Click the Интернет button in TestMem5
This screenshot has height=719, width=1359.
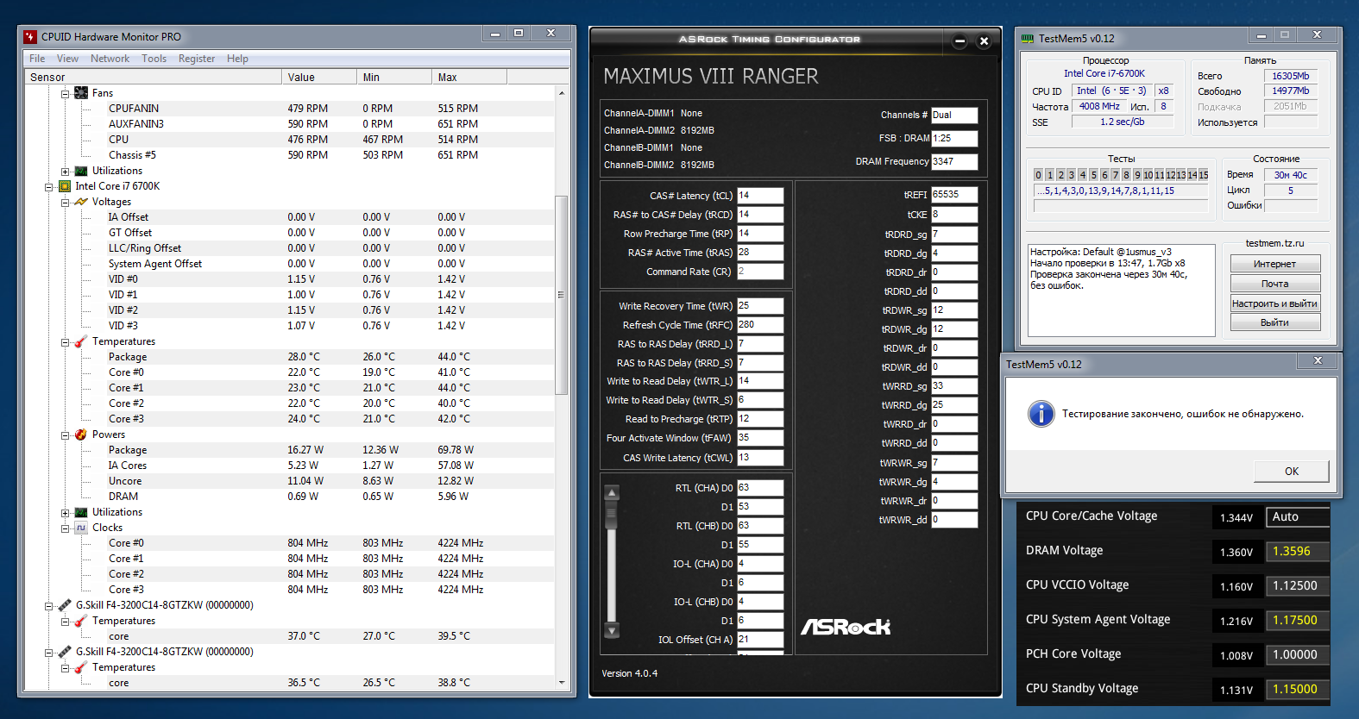point(1274,264)
